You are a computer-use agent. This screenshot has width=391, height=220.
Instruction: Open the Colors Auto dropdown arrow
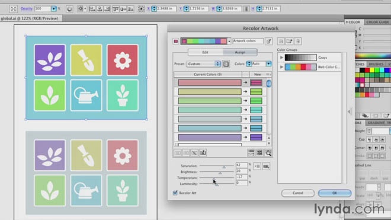pyautogui.click(x=268, y=64)
